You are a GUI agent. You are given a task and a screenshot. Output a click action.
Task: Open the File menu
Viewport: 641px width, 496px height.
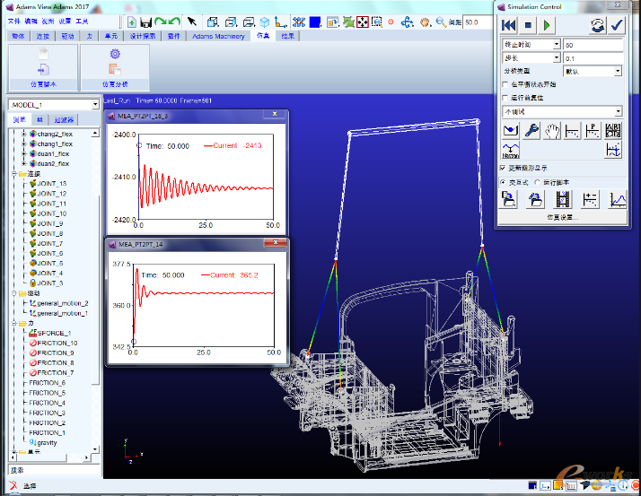point(13,22)
